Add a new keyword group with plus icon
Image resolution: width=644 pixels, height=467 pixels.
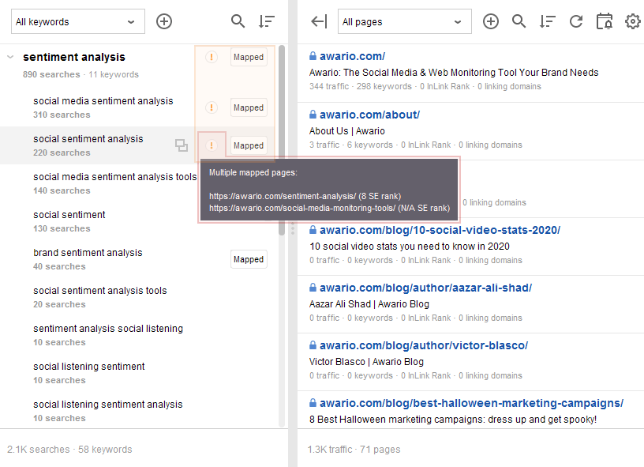click(x=164, y=21)
